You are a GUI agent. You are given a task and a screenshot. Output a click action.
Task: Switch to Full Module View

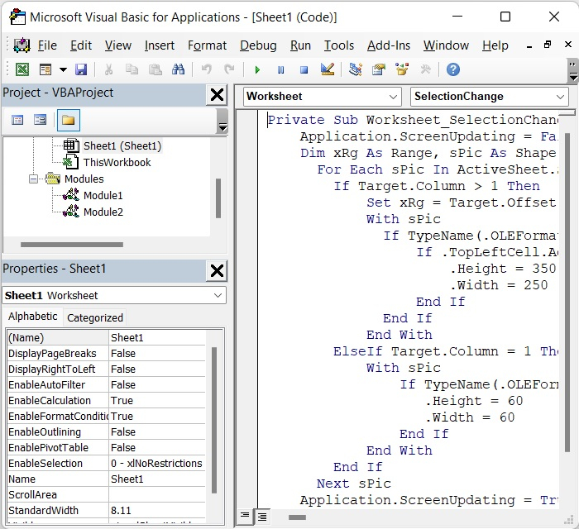coord(261,517)
